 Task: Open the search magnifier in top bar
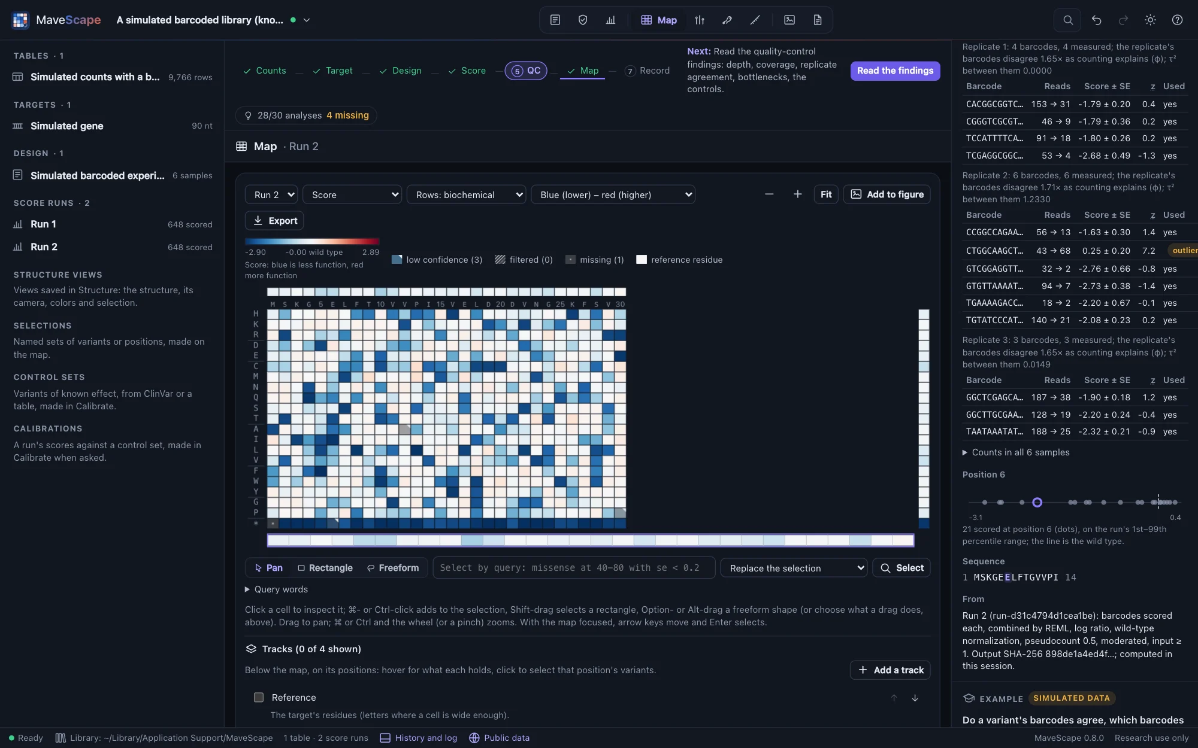pos(1068,20)
